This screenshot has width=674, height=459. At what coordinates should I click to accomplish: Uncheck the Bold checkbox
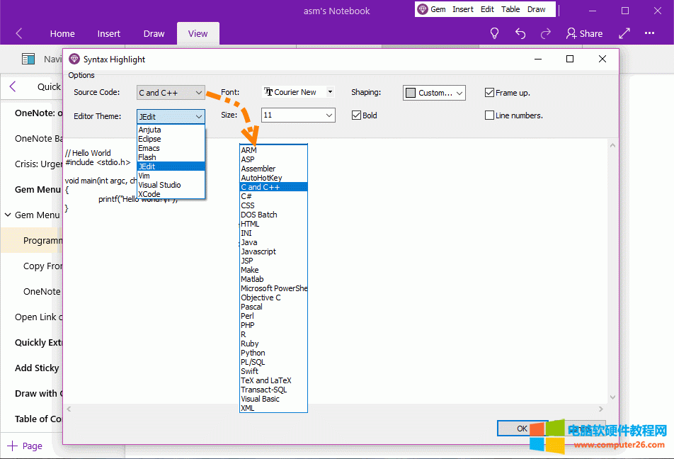click(357, 115)
